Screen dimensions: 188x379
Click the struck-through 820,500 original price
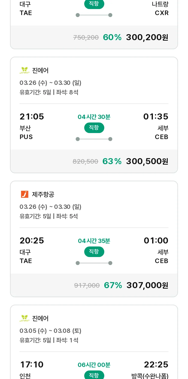[85, 161]
